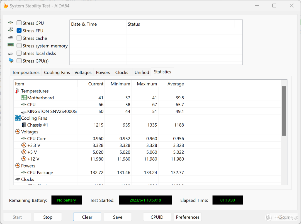Viewport: 301px width, 224px height.
Task: Check the Stress local disks option
Action: point(19,53)
